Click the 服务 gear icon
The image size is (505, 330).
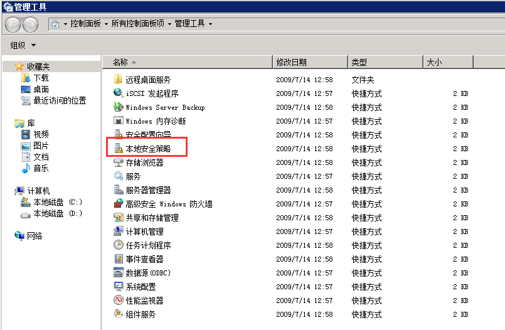click(x=118, y=176)
